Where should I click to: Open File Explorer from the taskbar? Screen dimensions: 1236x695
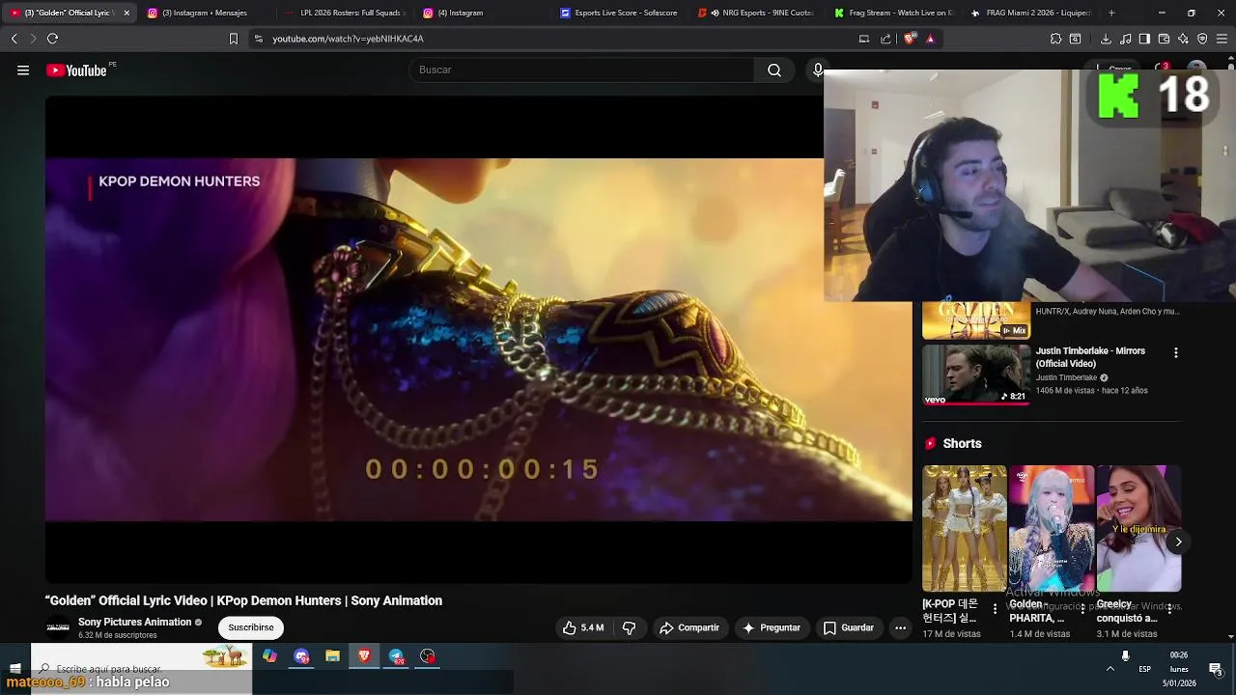click(x=332, y=656)
